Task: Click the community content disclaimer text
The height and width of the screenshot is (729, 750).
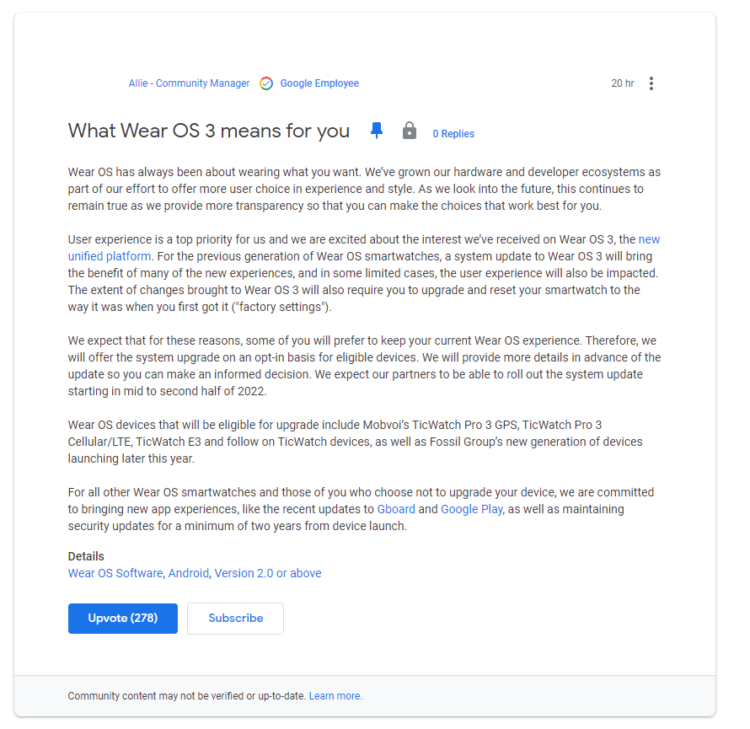Action: click(186, 696)
